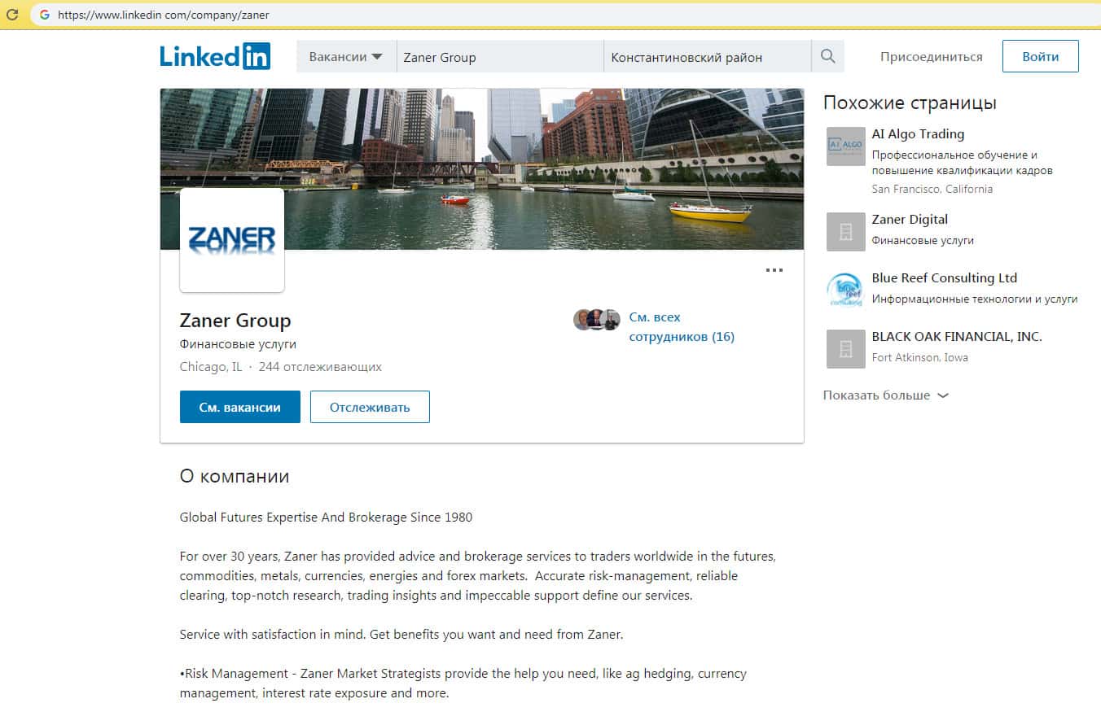Screen dimensions: 1101x725
Task: Expand the Вакансии search type dropdown
Action: [346, 57]
